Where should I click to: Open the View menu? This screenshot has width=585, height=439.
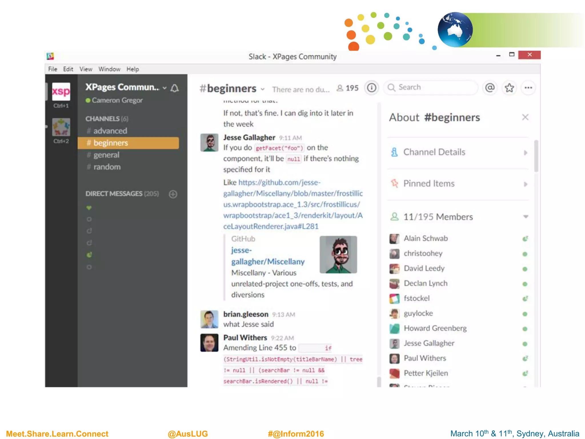pyautogui.click(x=86, y=69)
